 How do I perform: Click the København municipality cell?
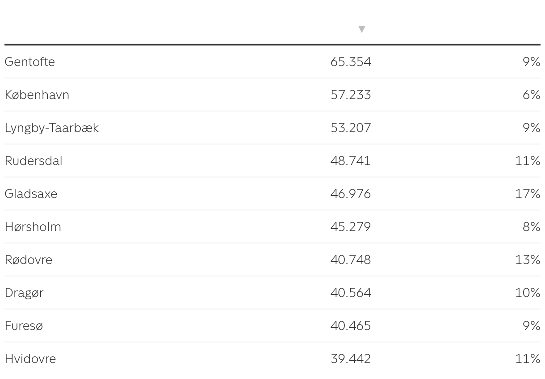(37, 95)
